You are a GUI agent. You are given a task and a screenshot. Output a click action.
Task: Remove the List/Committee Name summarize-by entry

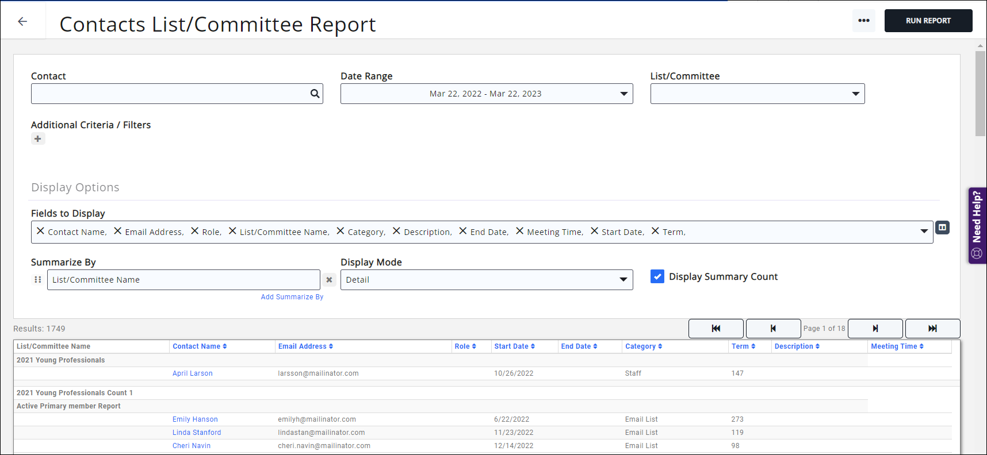(x=329, y=280)
